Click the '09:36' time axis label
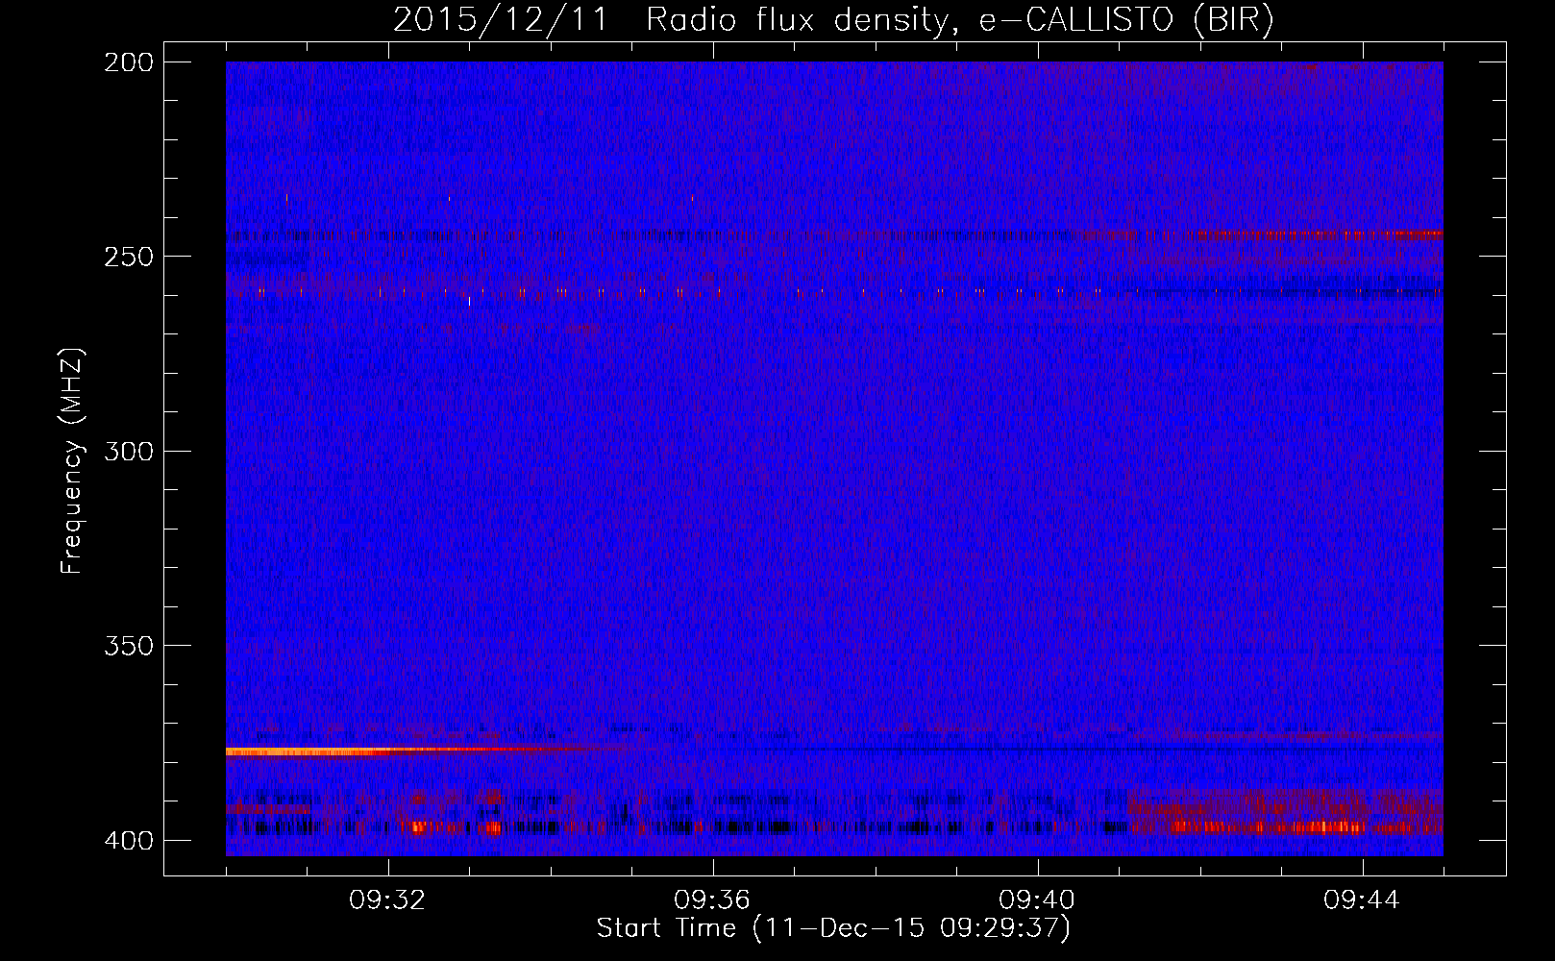This screenshot has width=1555, height=961. (712, 900)
